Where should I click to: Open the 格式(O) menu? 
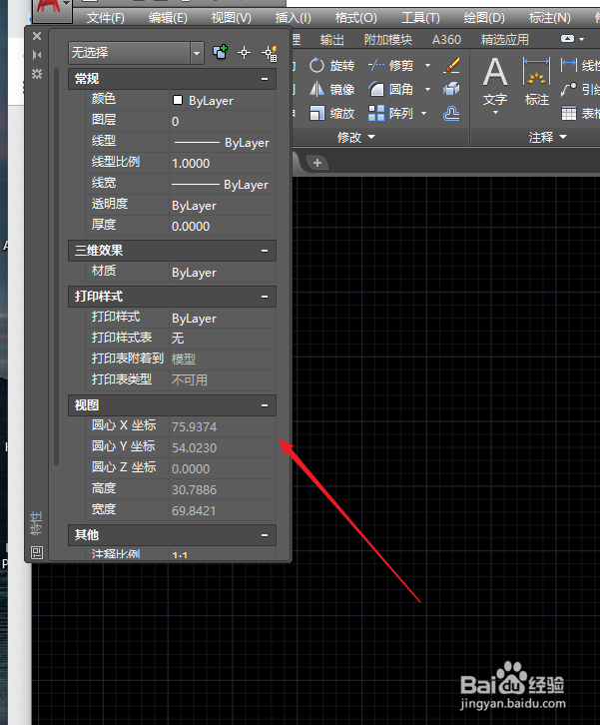[x=356, y=18]
